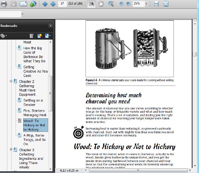Click the 'Wood: To Hickory or Not to Hickory' heading
Viewport: 199px width, 173px height.
tap(125, 146)
